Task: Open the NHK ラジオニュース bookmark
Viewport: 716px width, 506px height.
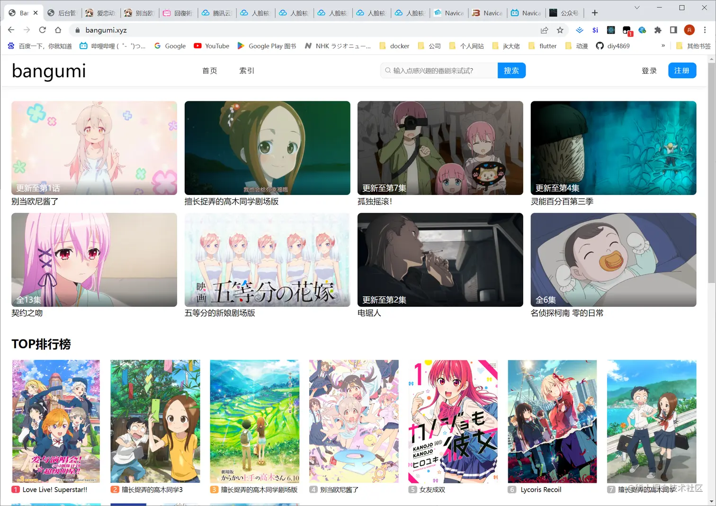Action: [x=338, y=46]
